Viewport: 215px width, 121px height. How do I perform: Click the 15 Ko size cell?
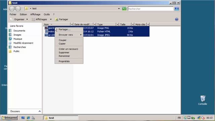(x=130, y=28)
